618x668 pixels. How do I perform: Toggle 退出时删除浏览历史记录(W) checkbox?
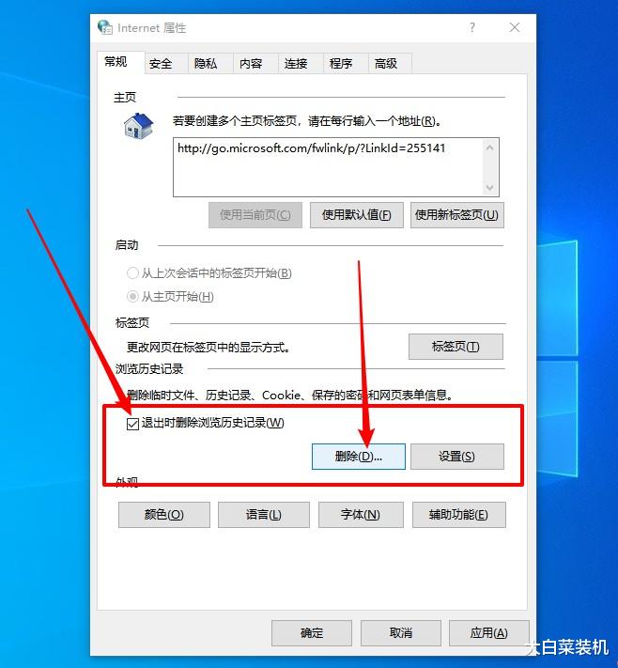pos(132,424)
